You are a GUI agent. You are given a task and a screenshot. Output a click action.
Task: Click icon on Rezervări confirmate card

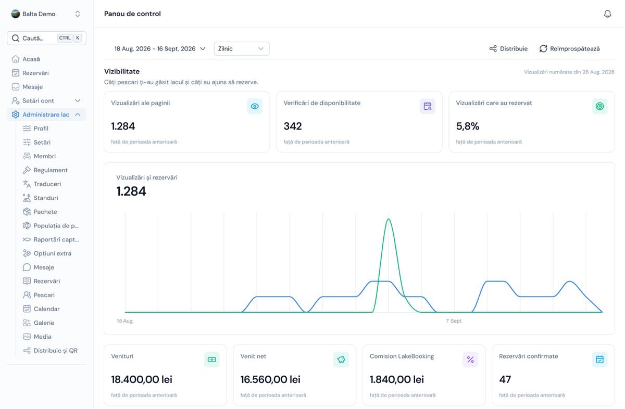(x=599, y=360)
